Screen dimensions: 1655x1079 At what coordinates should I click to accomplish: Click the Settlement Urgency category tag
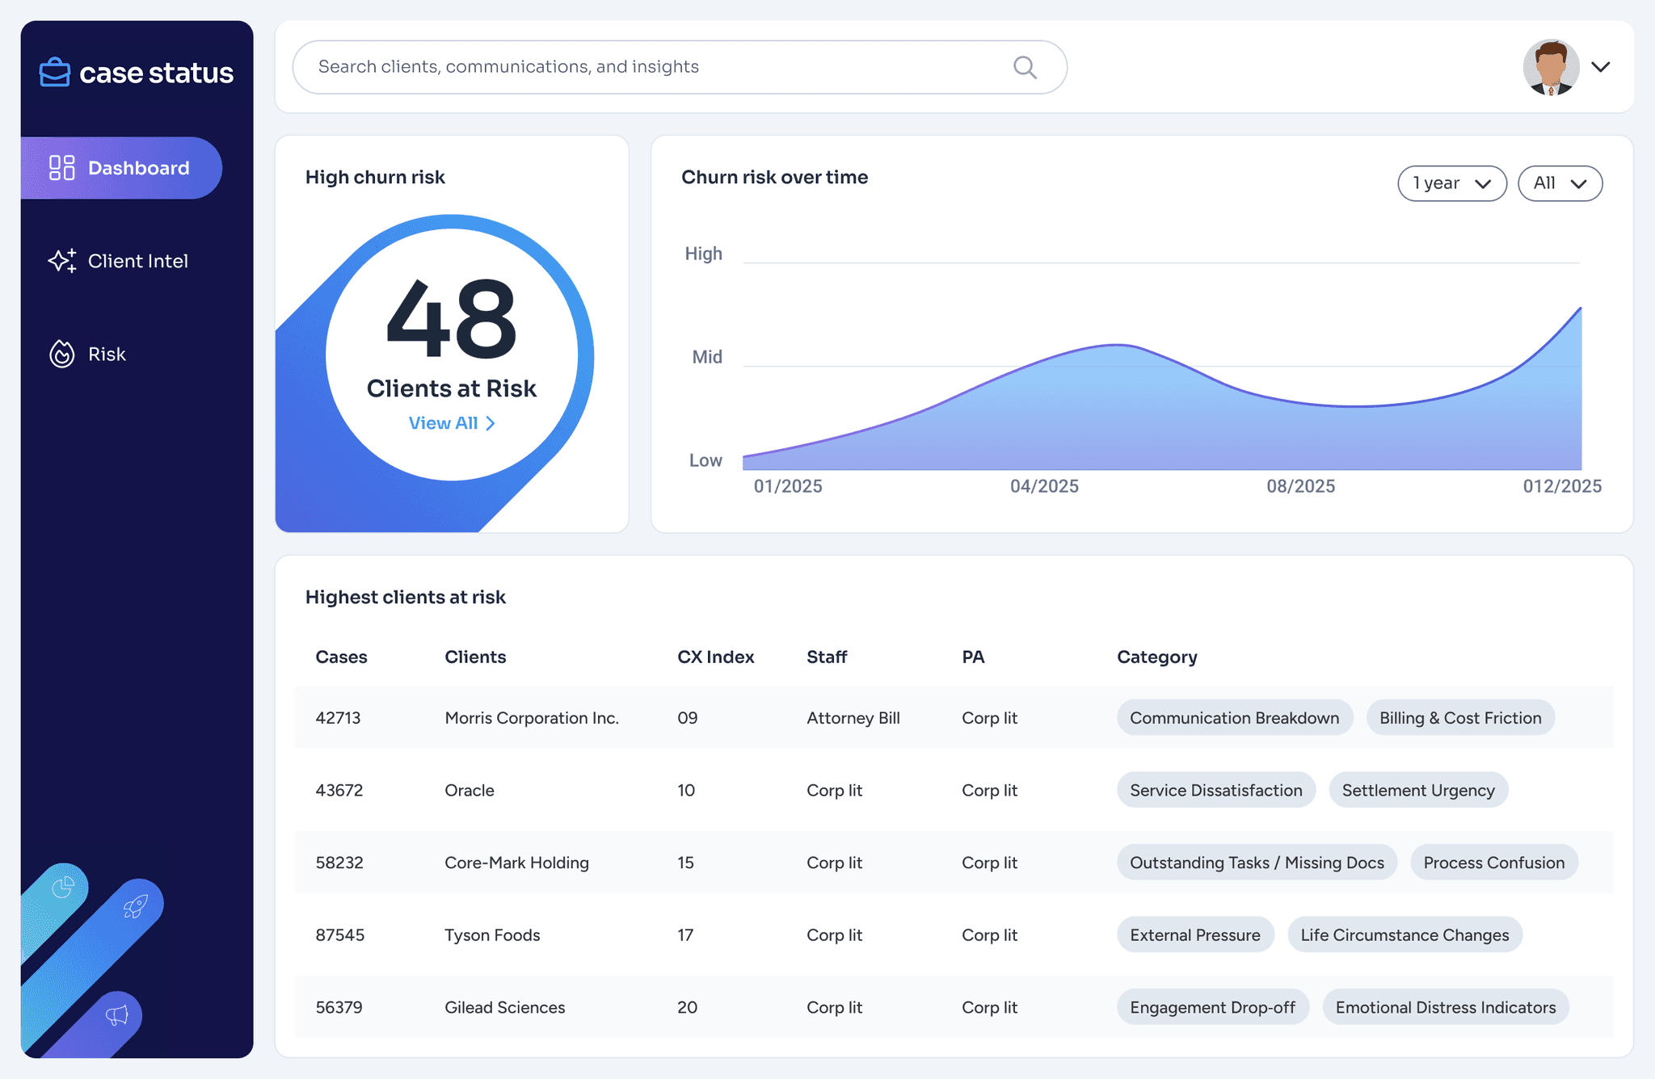pyautogui.click(x=1417, y=790)
